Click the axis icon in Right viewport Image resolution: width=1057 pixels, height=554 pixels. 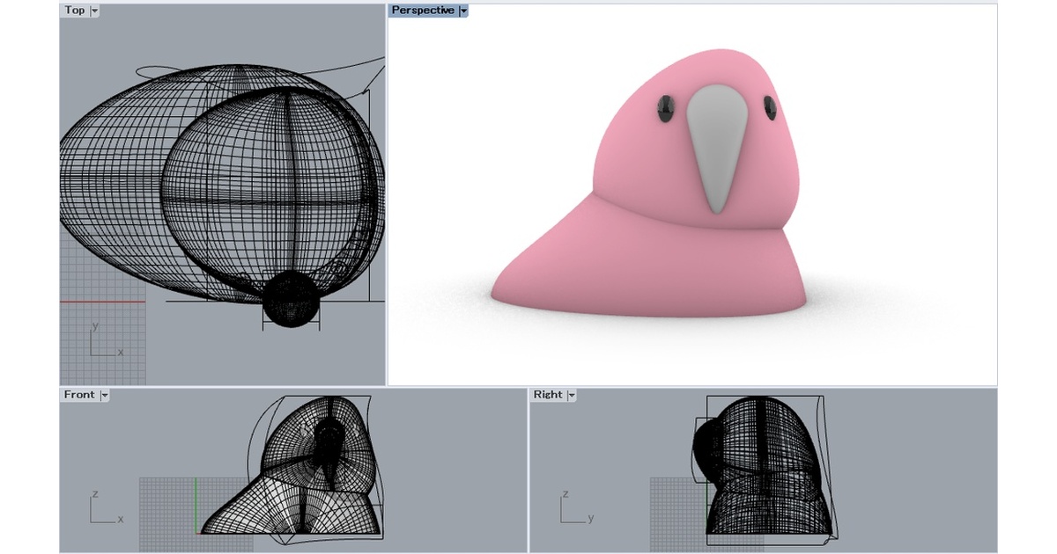point(575,507)
